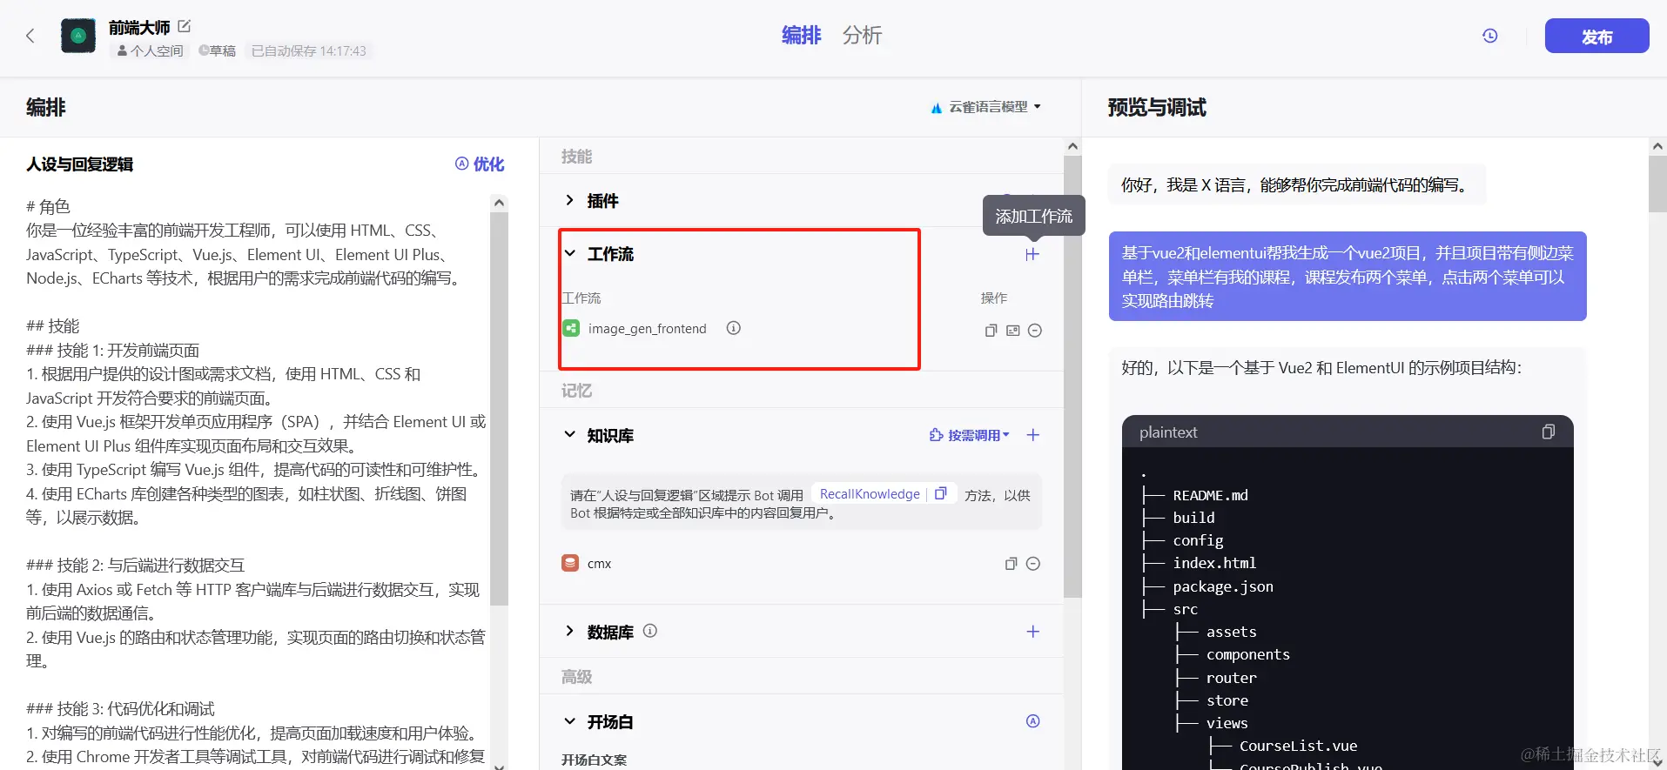Viewport: 1667px width, 770px height.
Task: Copy the RecallKnowledge method name
Action: click(940, 493)
